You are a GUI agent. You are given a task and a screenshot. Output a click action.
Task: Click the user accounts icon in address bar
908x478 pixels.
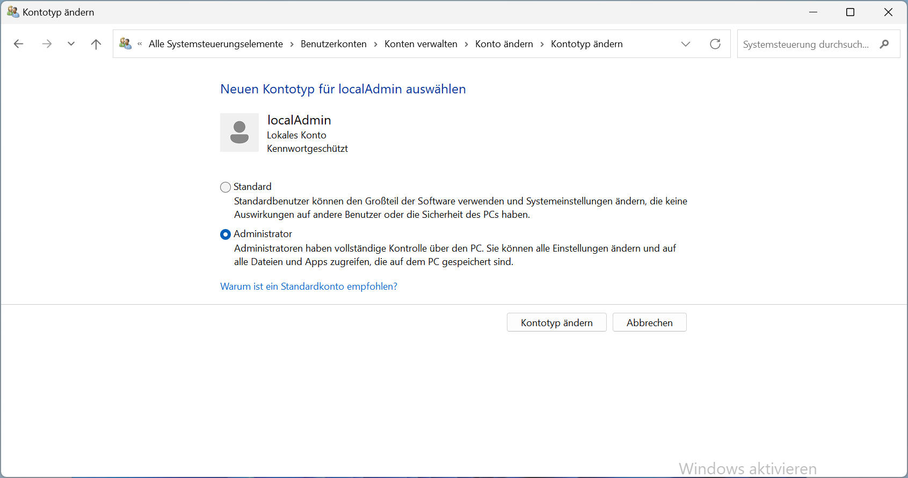pos(125,44)
